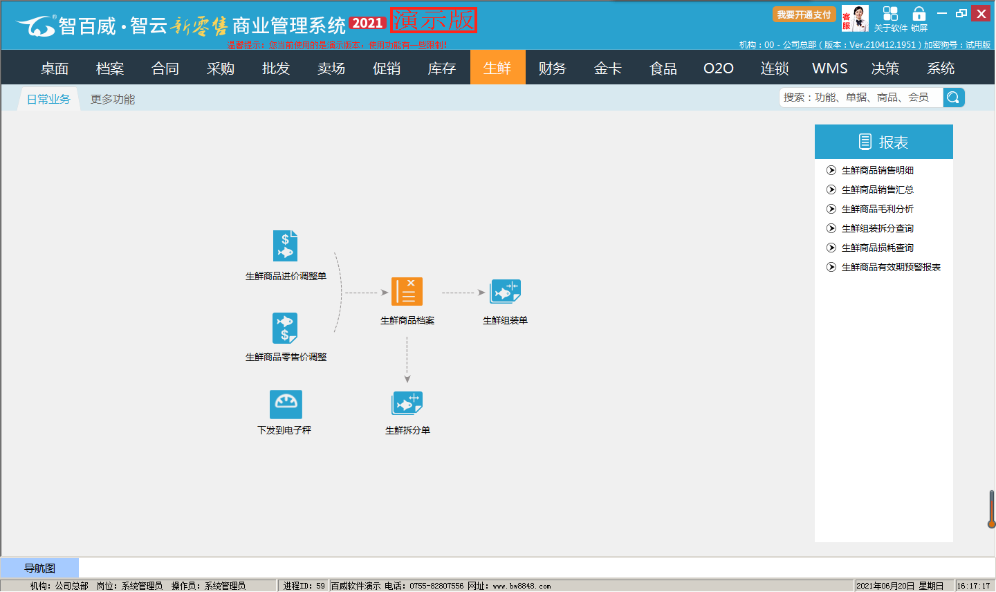Click the search magnifier button

[953, 98]
